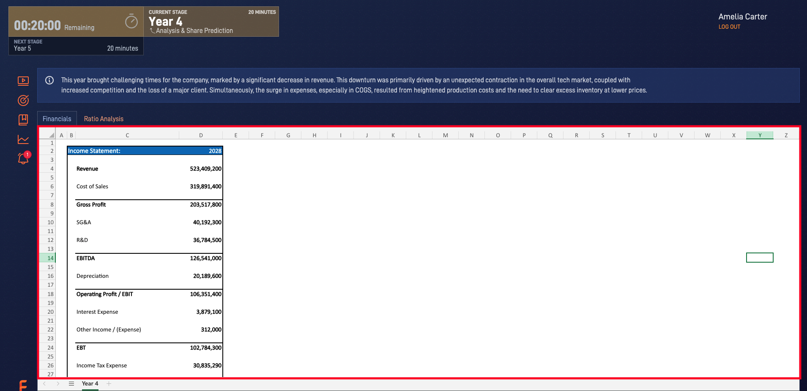Click the value 102,784,300

pyautogui.click(x=205, y=348)
